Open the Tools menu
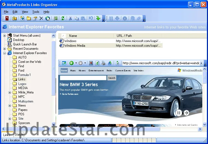Screen dimensions: 208x144 (36, 12)
